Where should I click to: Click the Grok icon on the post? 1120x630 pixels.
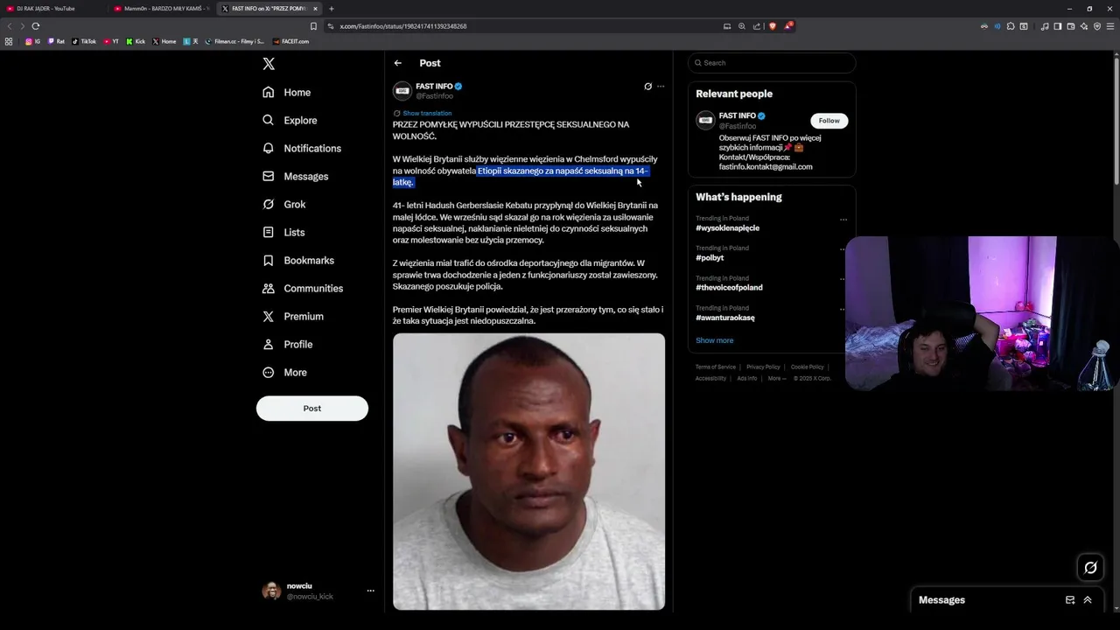point(647,87)
